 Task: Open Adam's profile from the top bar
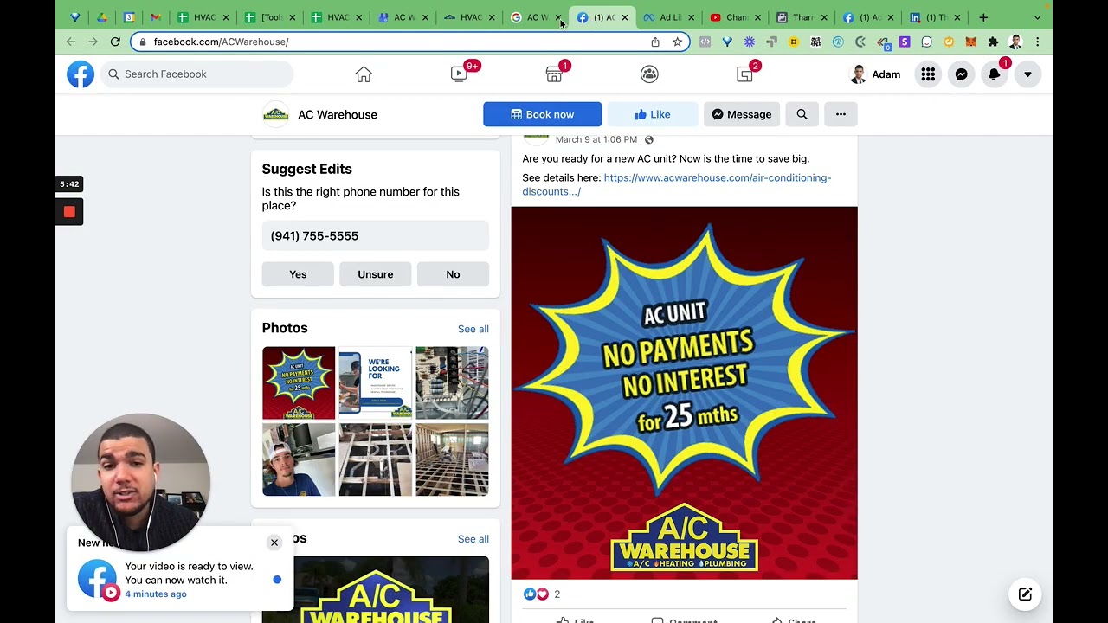pos(875,74)
